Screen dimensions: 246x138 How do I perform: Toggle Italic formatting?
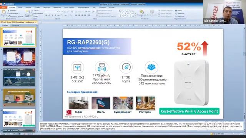(49, 15)
